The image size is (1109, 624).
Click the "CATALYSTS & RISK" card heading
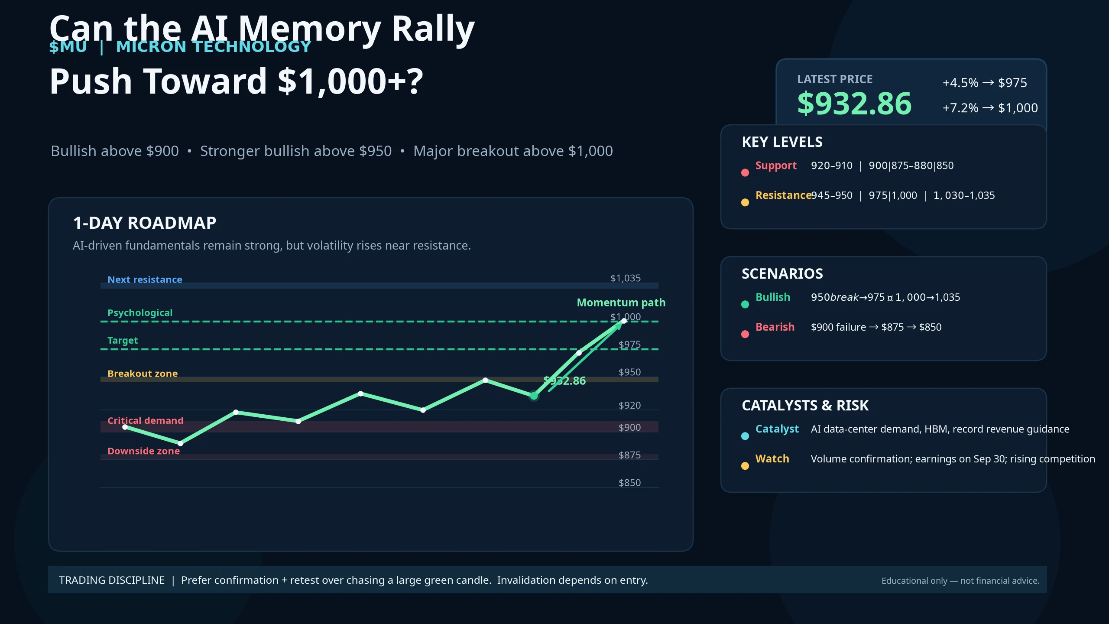pos(805,406)
